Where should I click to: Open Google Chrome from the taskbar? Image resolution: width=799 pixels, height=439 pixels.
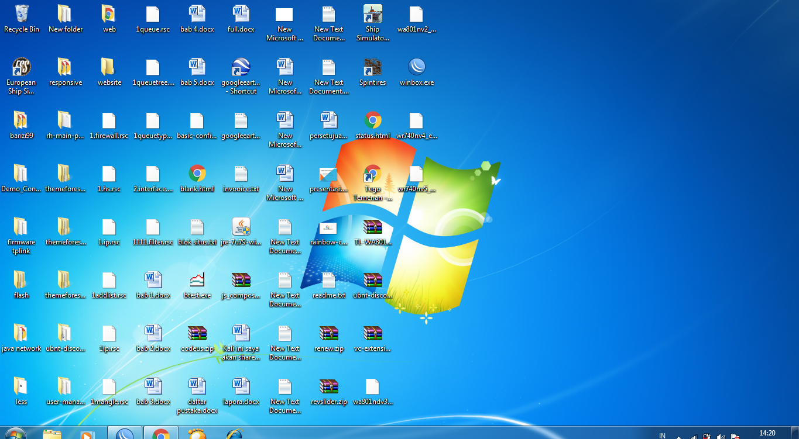[160, 433]
